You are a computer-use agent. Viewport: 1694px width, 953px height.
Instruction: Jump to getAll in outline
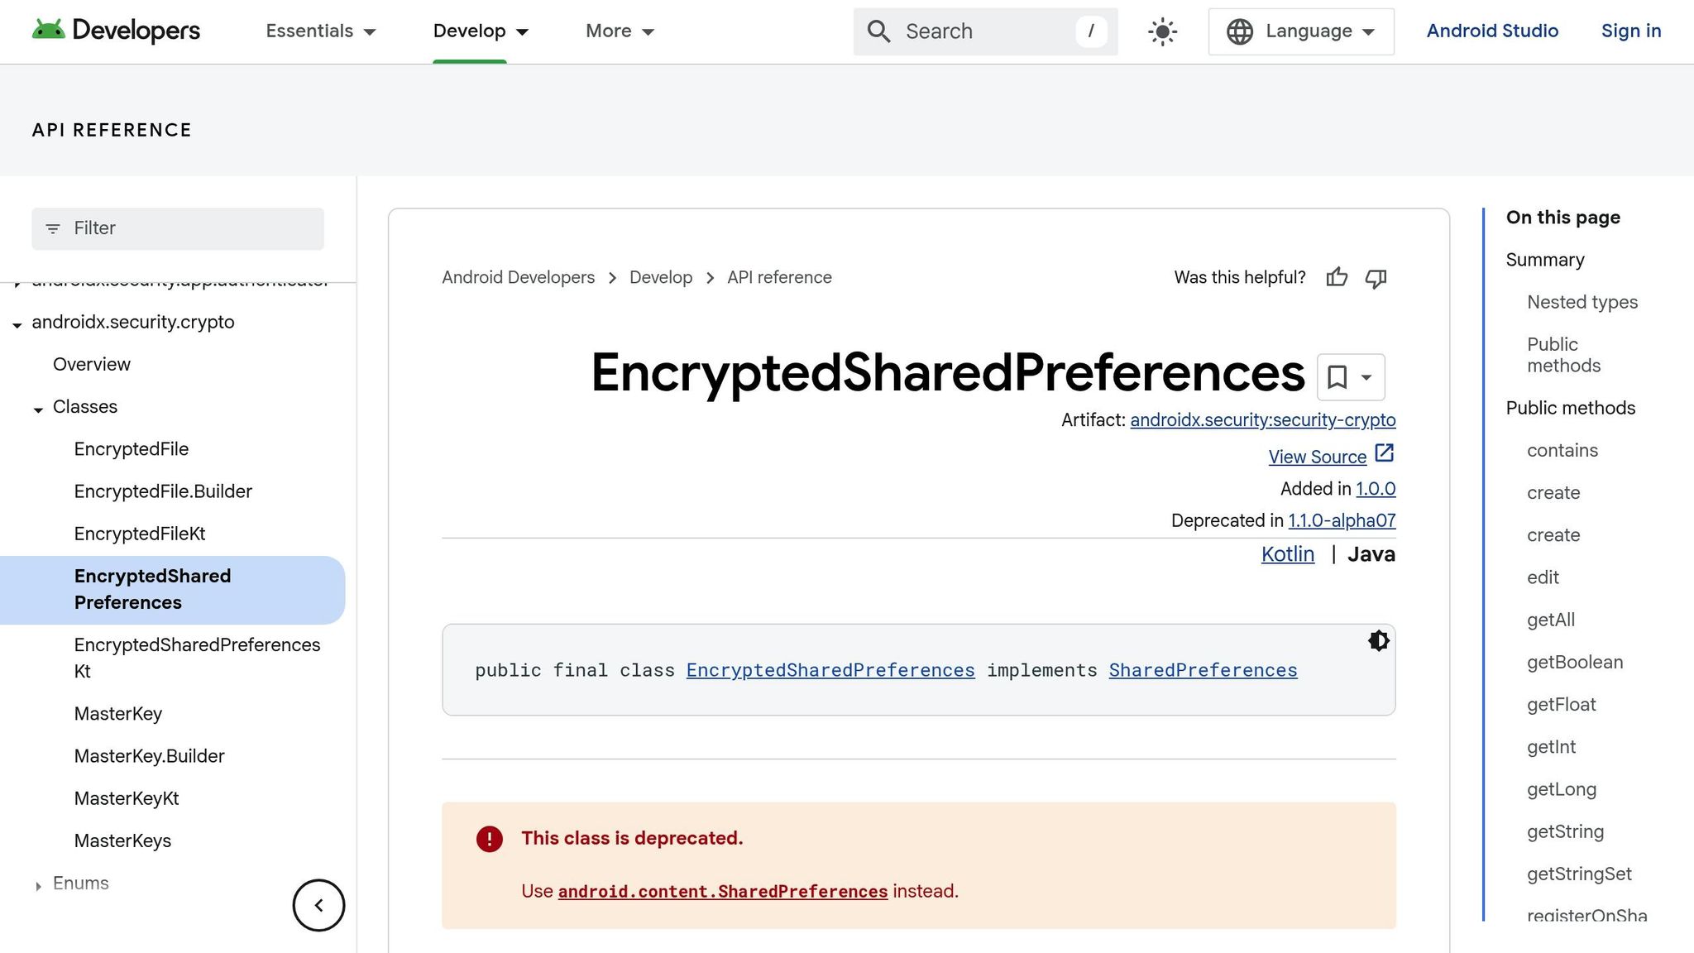[x=1551, y=620]
